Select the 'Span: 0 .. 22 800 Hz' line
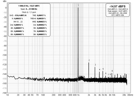 coord(29,9)
